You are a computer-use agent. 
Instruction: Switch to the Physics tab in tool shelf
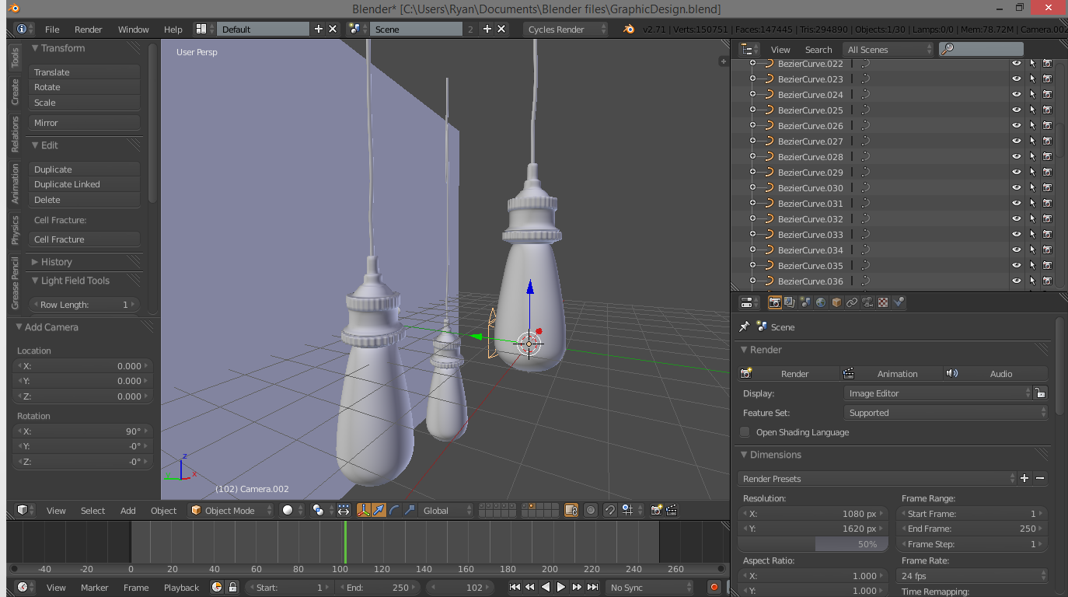pyautogui.click(x=15, y=230)
